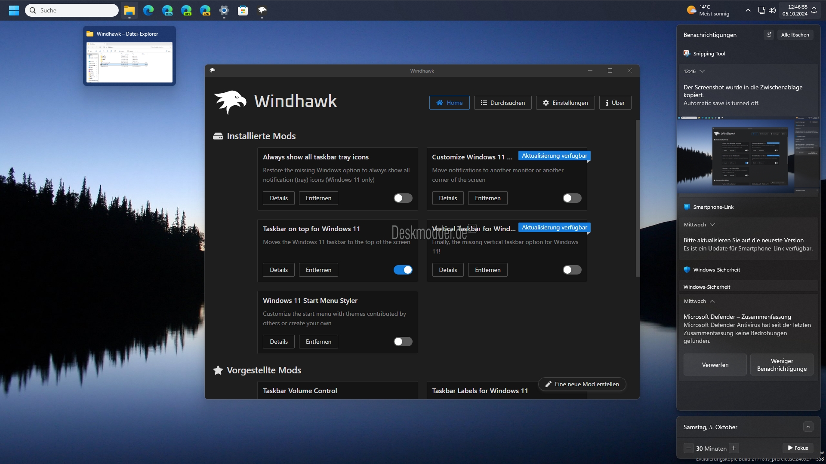Open Microsoft Store from the taskbar

click(243, 10)
